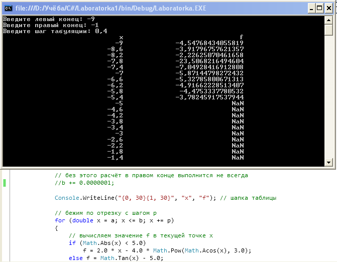
Task: Close the Laboratorka.EXE console window
Action: [x=328, y=9]
